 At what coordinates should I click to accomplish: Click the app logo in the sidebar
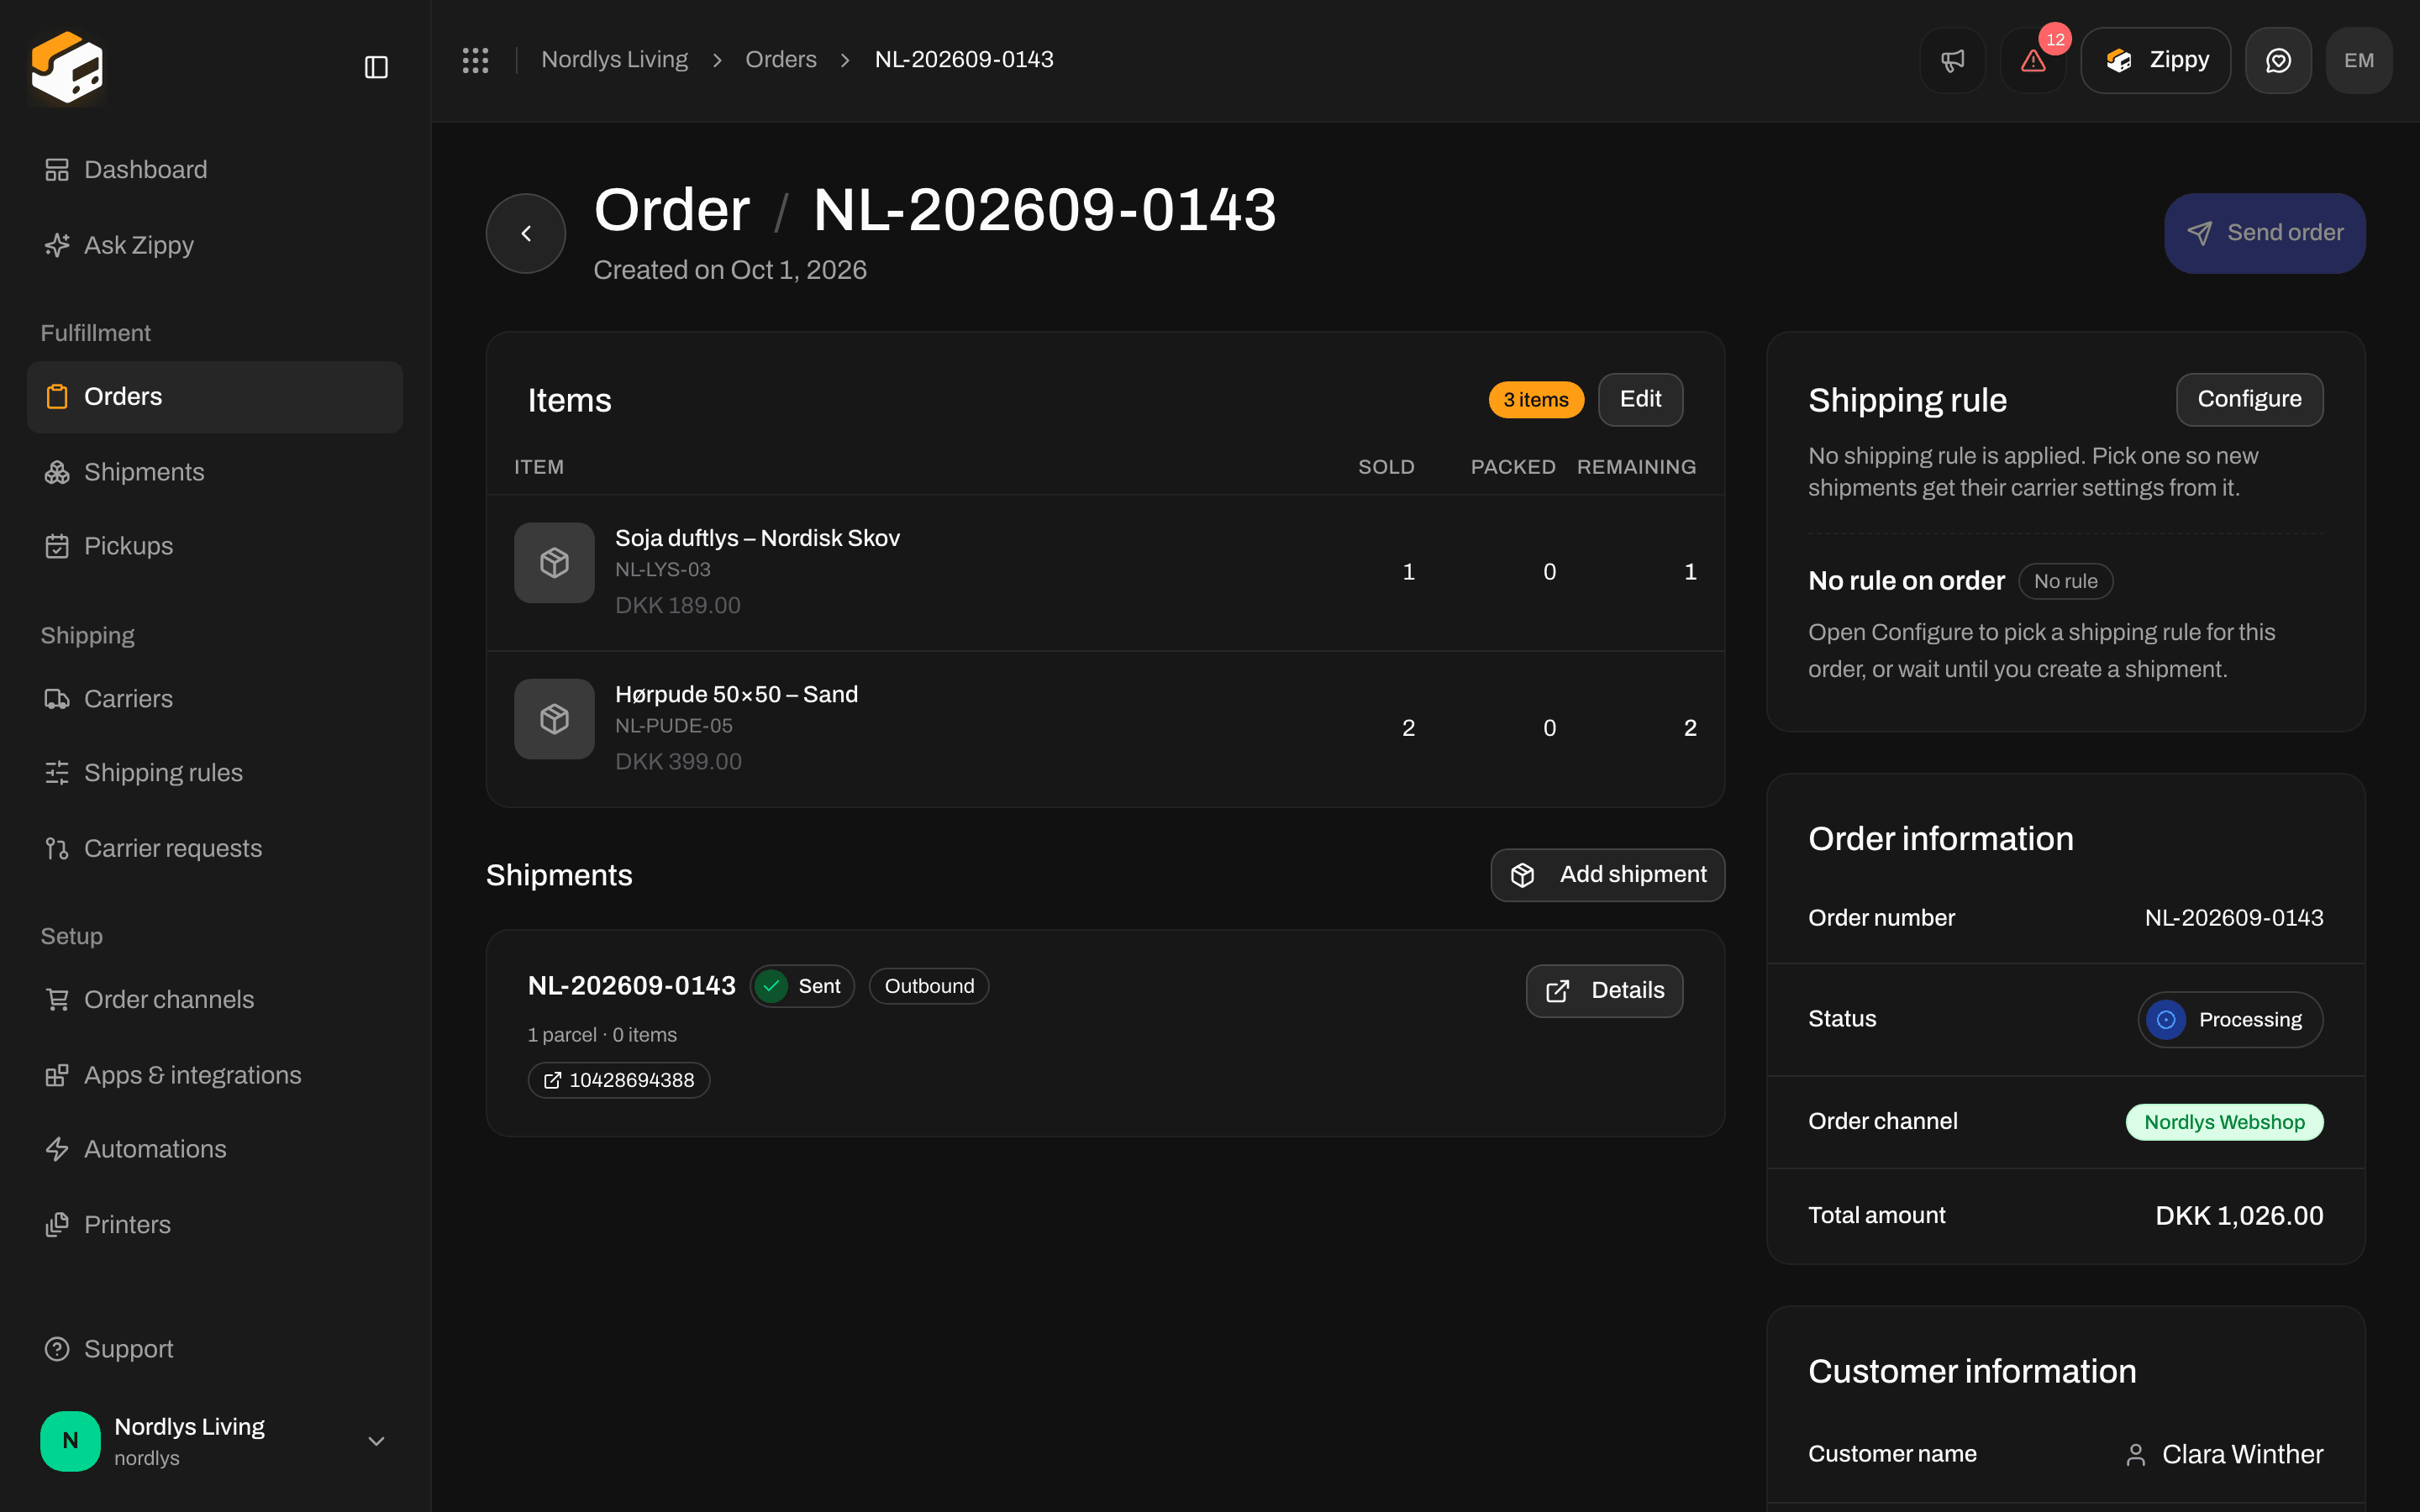point(67,67)
